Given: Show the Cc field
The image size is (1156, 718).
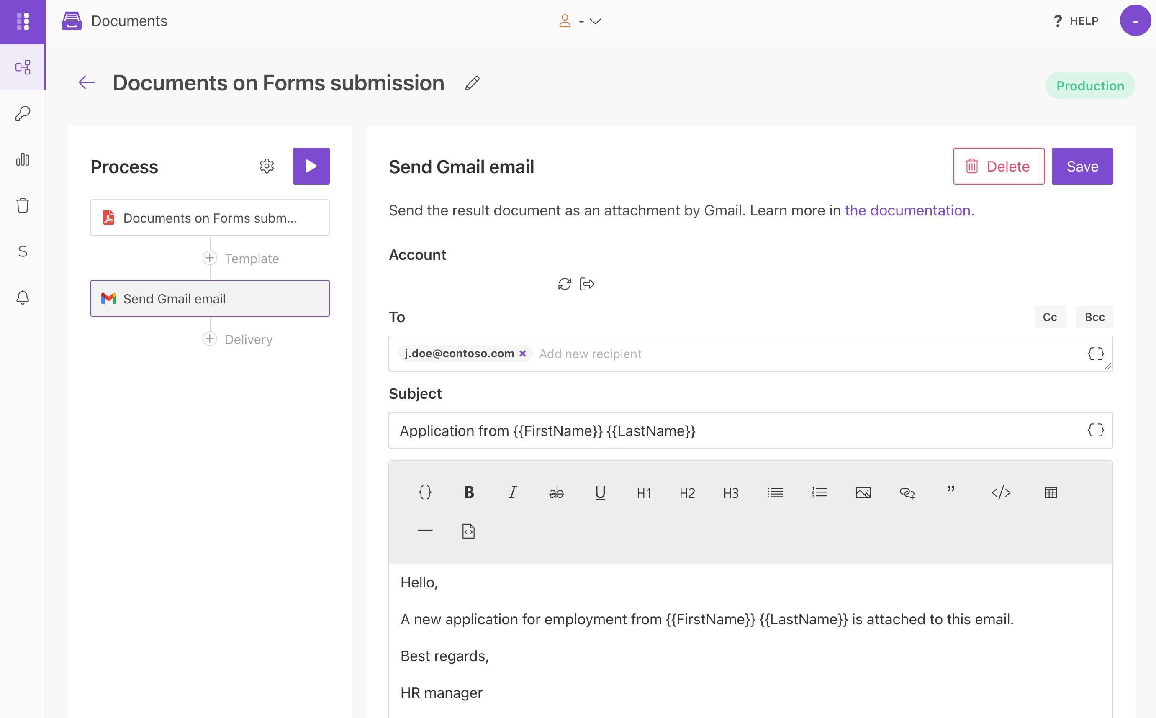Looking at the screenshot, I should [x=1050, y=317].
